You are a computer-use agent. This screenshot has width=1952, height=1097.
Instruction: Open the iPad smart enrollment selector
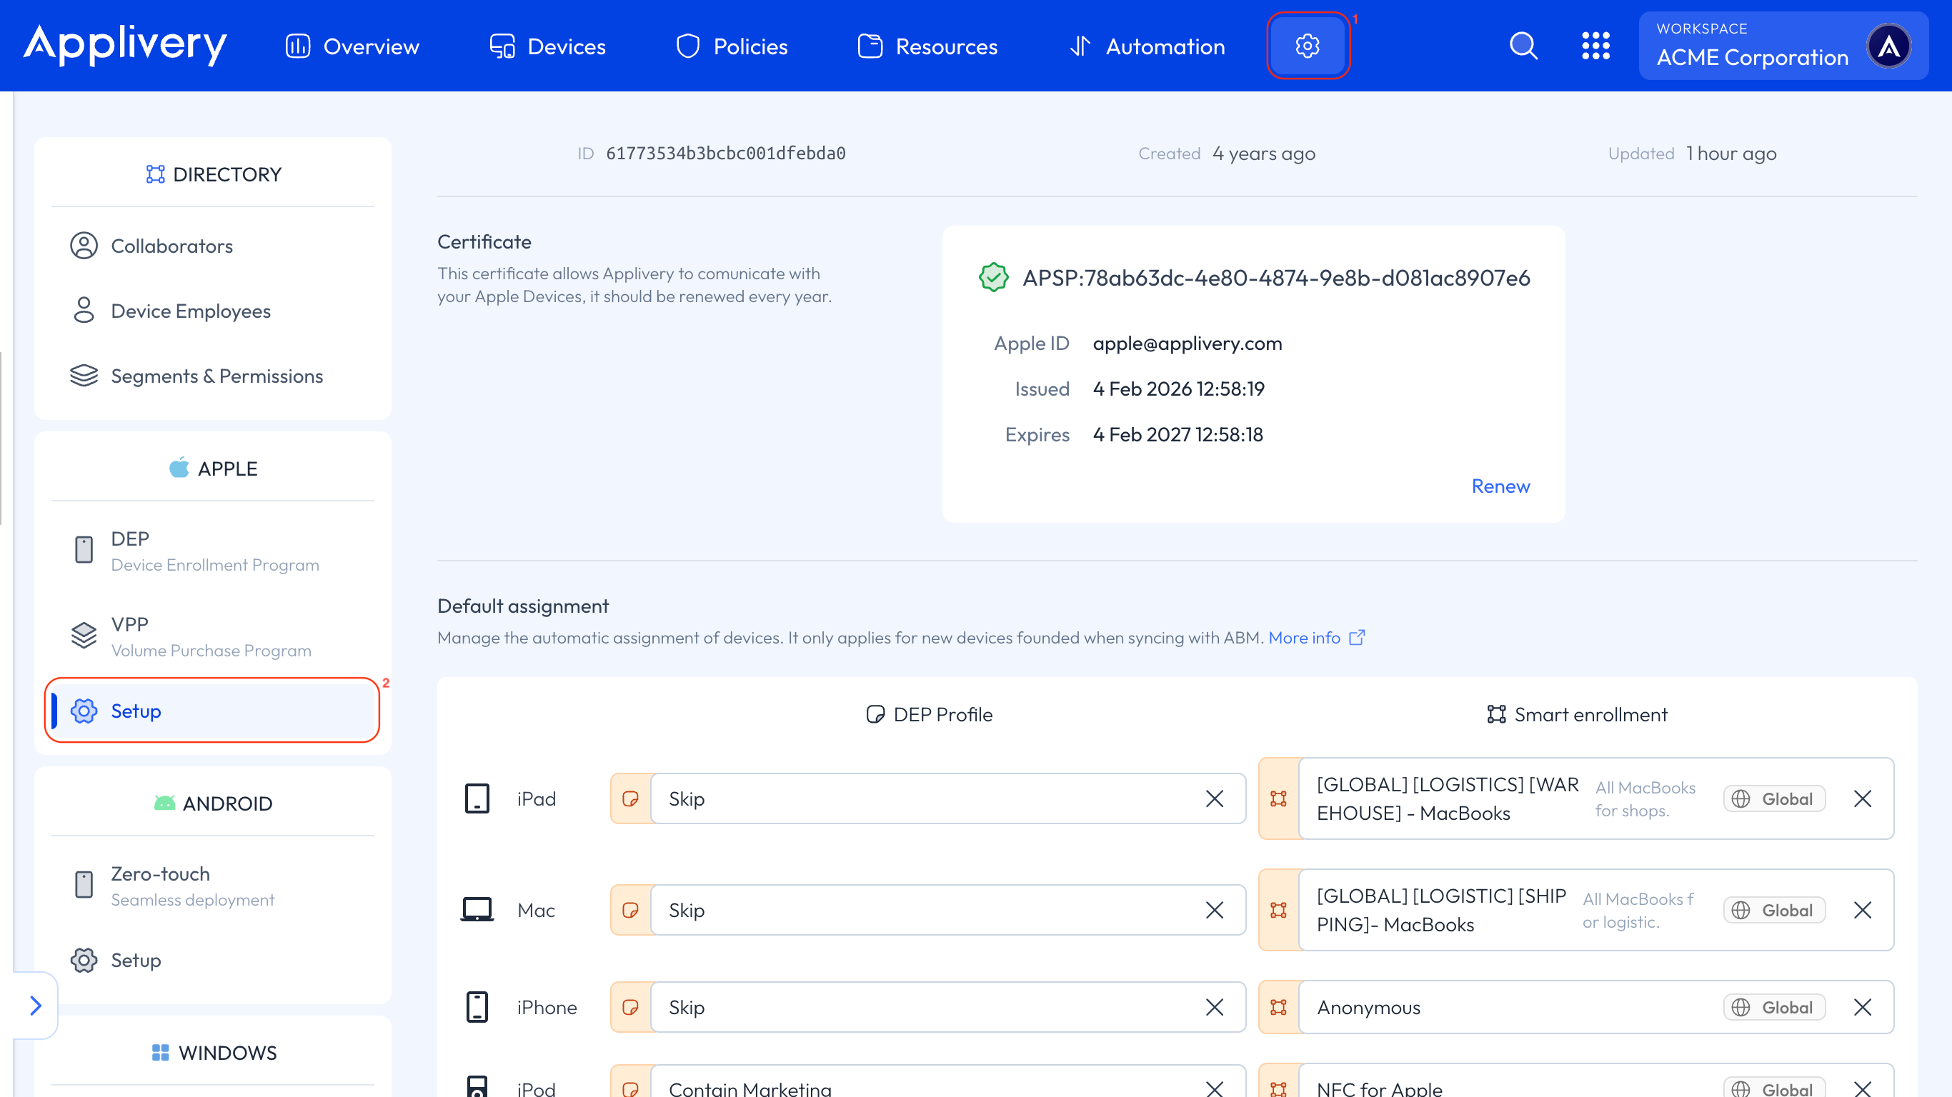pyautogui.click(x=1508, y=798)
